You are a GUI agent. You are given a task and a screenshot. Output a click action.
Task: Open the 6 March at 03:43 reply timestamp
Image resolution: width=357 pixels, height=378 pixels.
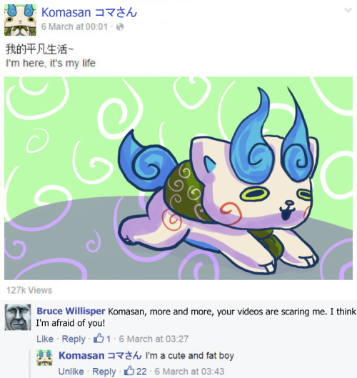coord(189,372)
